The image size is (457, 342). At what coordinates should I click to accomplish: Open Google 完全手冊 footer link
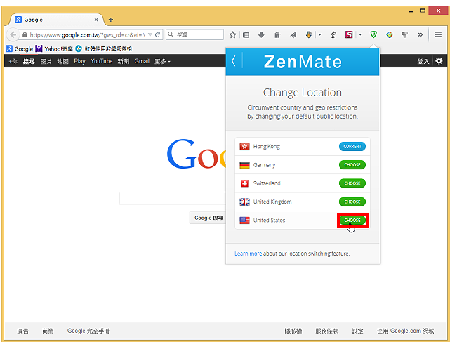[88, 331]
